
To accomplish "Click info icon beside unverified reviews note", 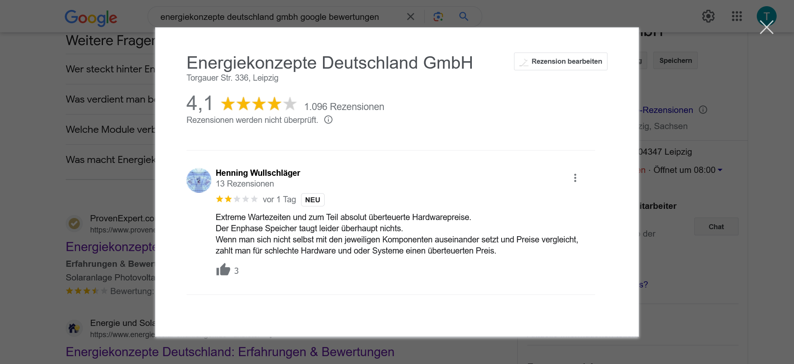I will (x=328, y=120).
